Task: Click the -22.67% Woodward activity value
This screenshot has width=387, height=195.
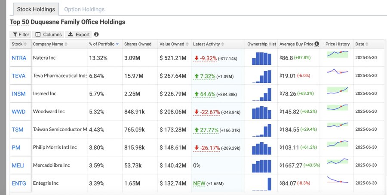Action: [207, 112]
